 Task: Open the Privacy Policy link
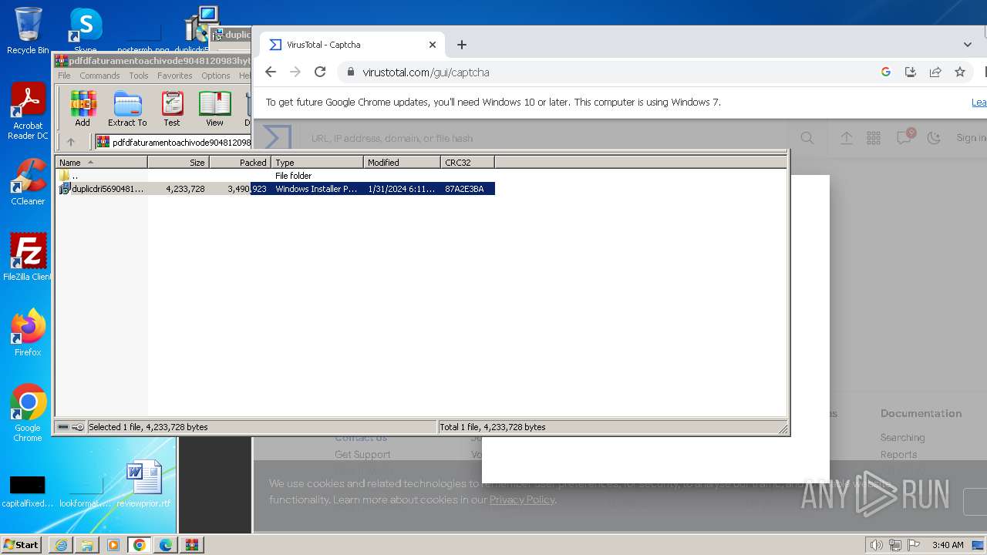(x=522, y=499)
